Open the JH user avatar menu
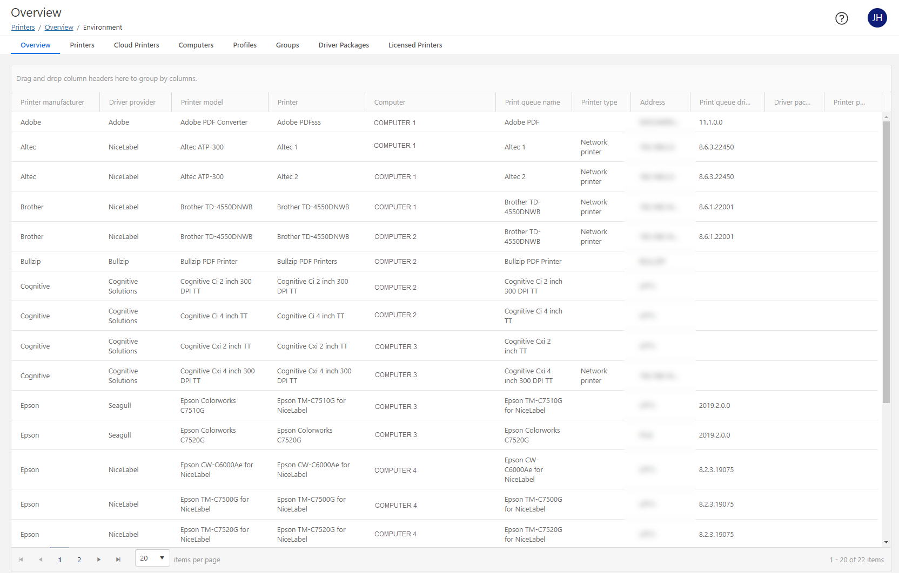899x573 pixels. 877,18
